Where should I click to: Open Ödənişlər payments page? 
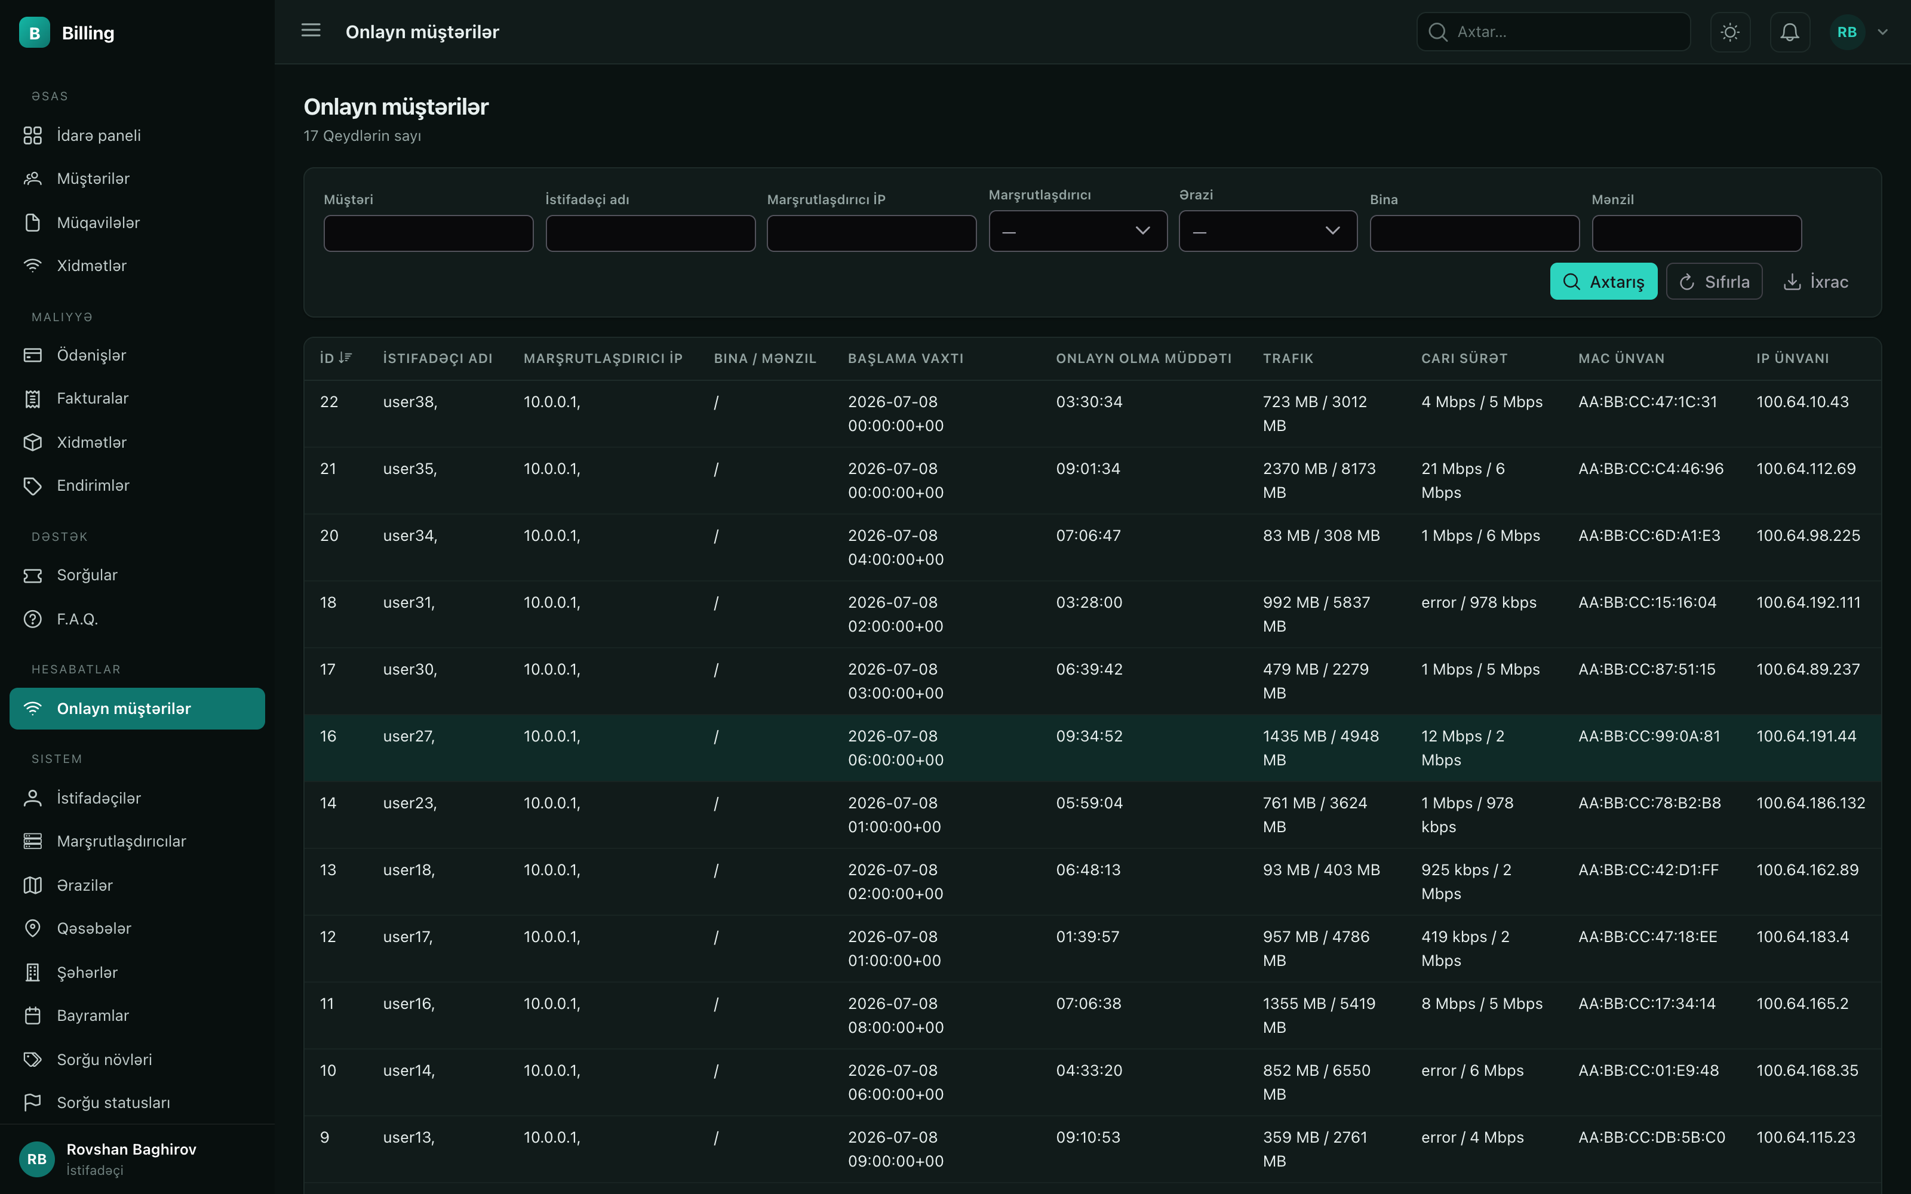coord(137,355)
